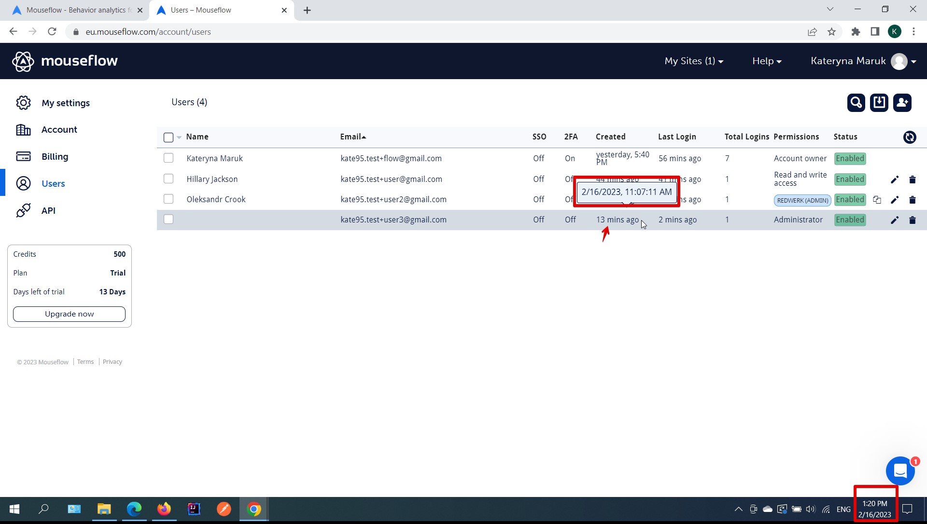Delete Hillary Jackson with the trash icon
This screenshot has width=927, height=524.
pyautogui.click(x=913, y=179)
